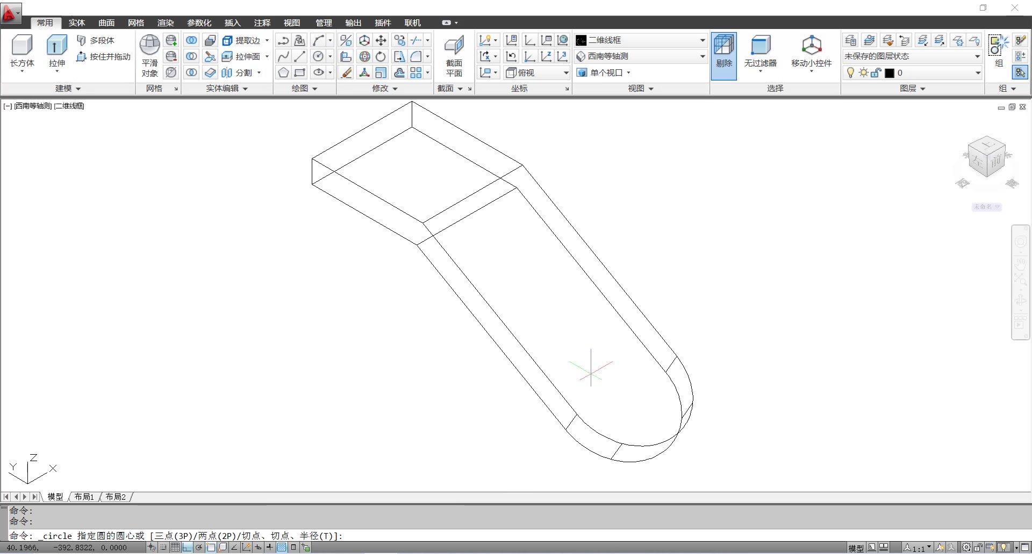
Task: Toggle grid display in status bar
Action: coord(175,548)
